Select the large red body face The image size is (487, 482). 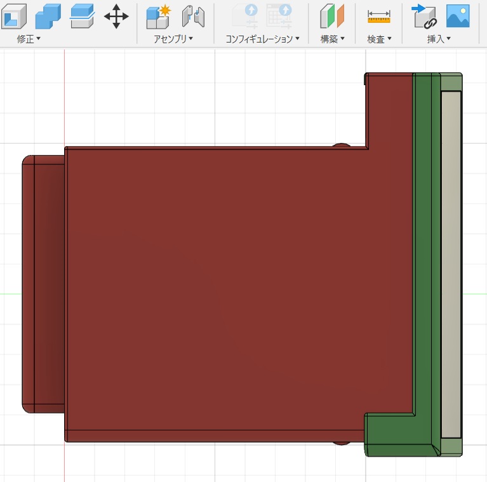pyautogui.click(x=236, y=289)
